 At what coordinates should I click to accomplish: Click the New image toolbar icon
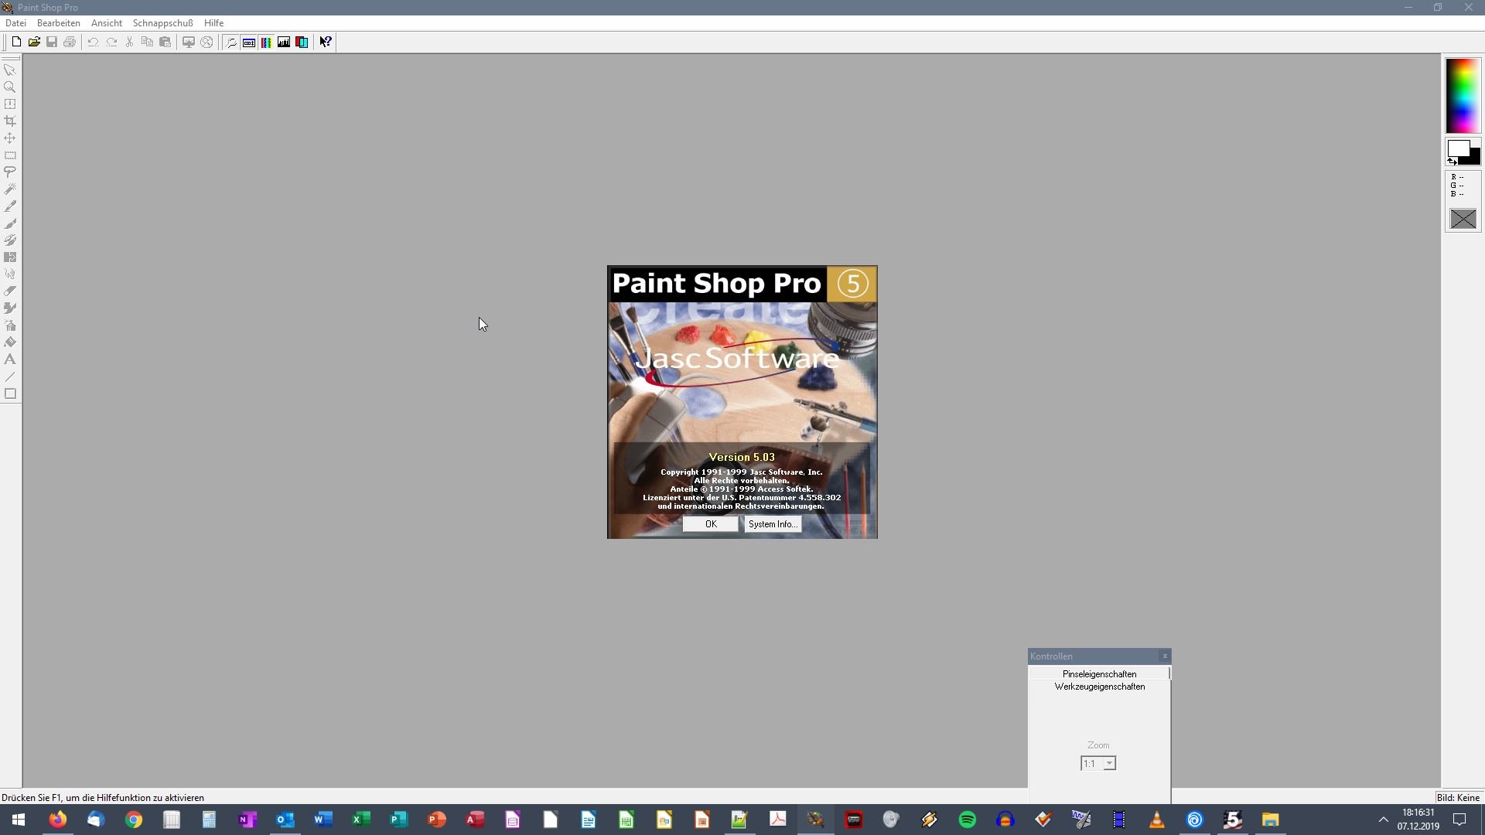coord(16,42)
